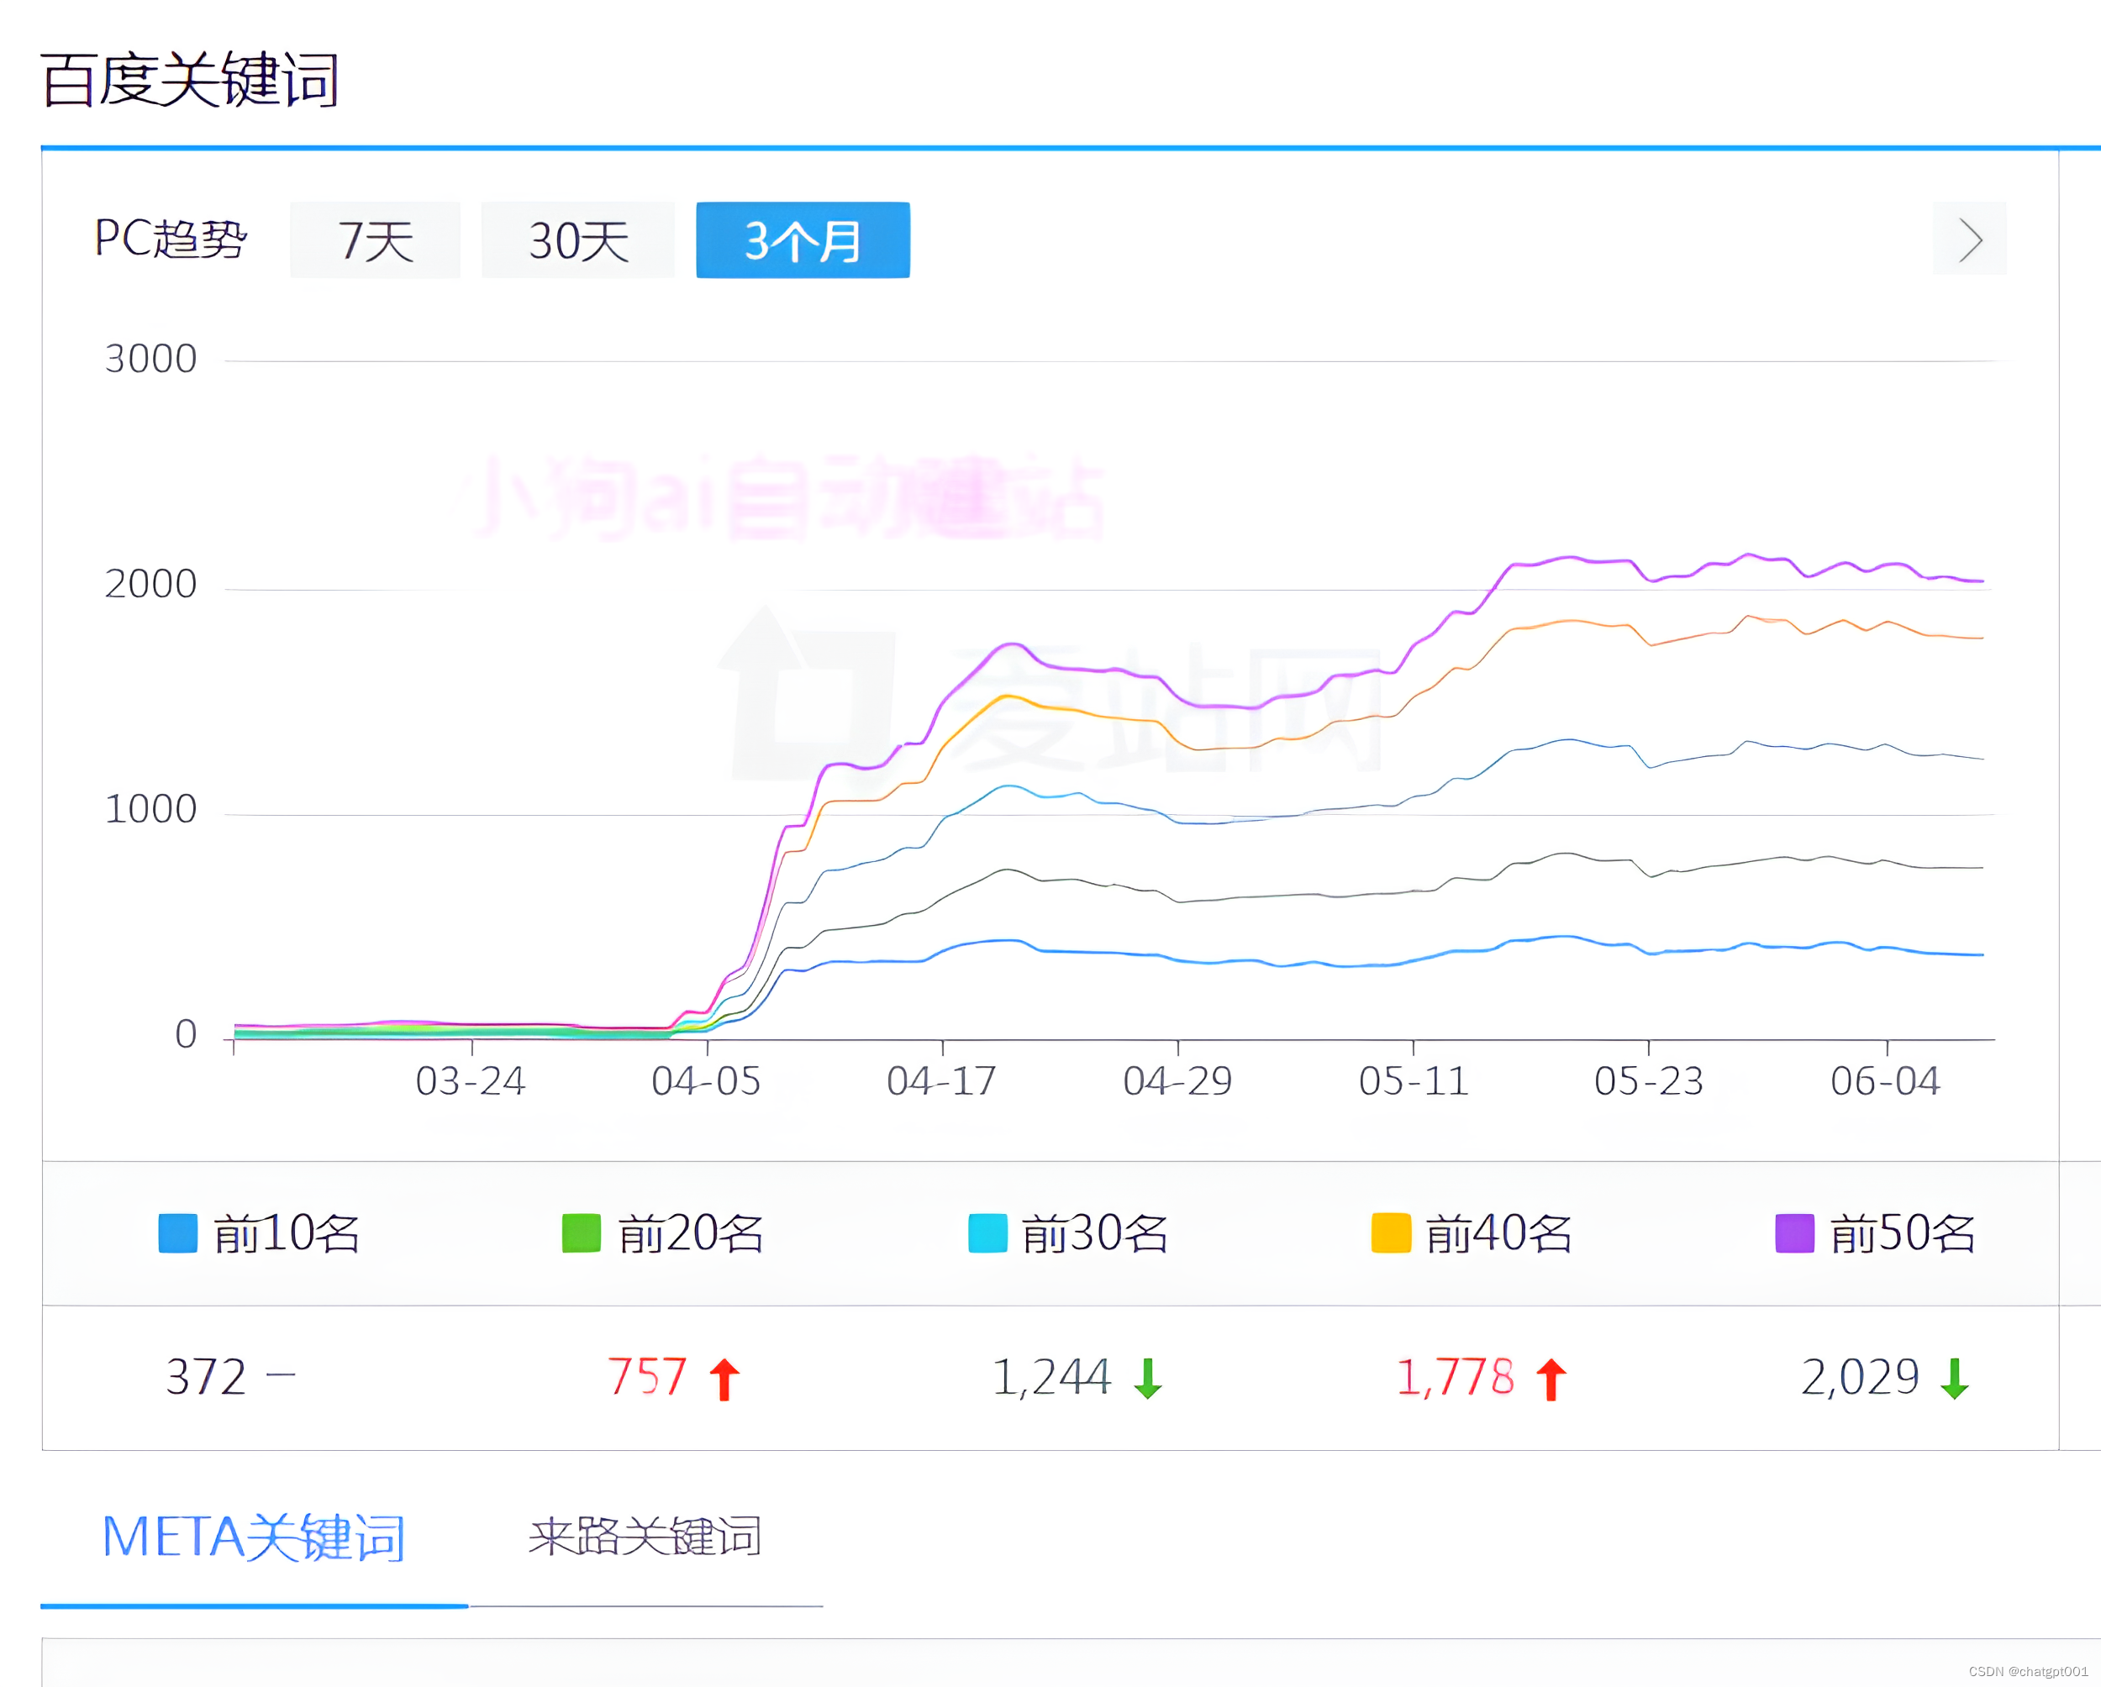Select the 前40名 yellow legend swatch
Screen dimensions: 2101x1687
(1392, 1234)
